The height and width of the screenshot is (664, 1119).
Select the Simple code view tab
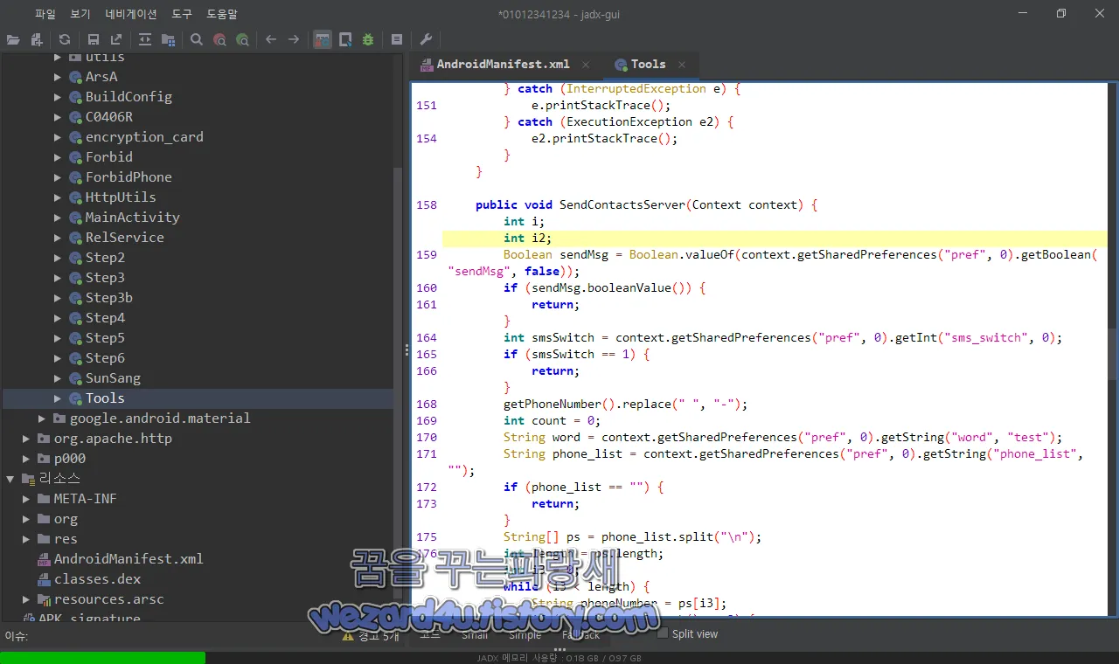(x=525, y=635)
